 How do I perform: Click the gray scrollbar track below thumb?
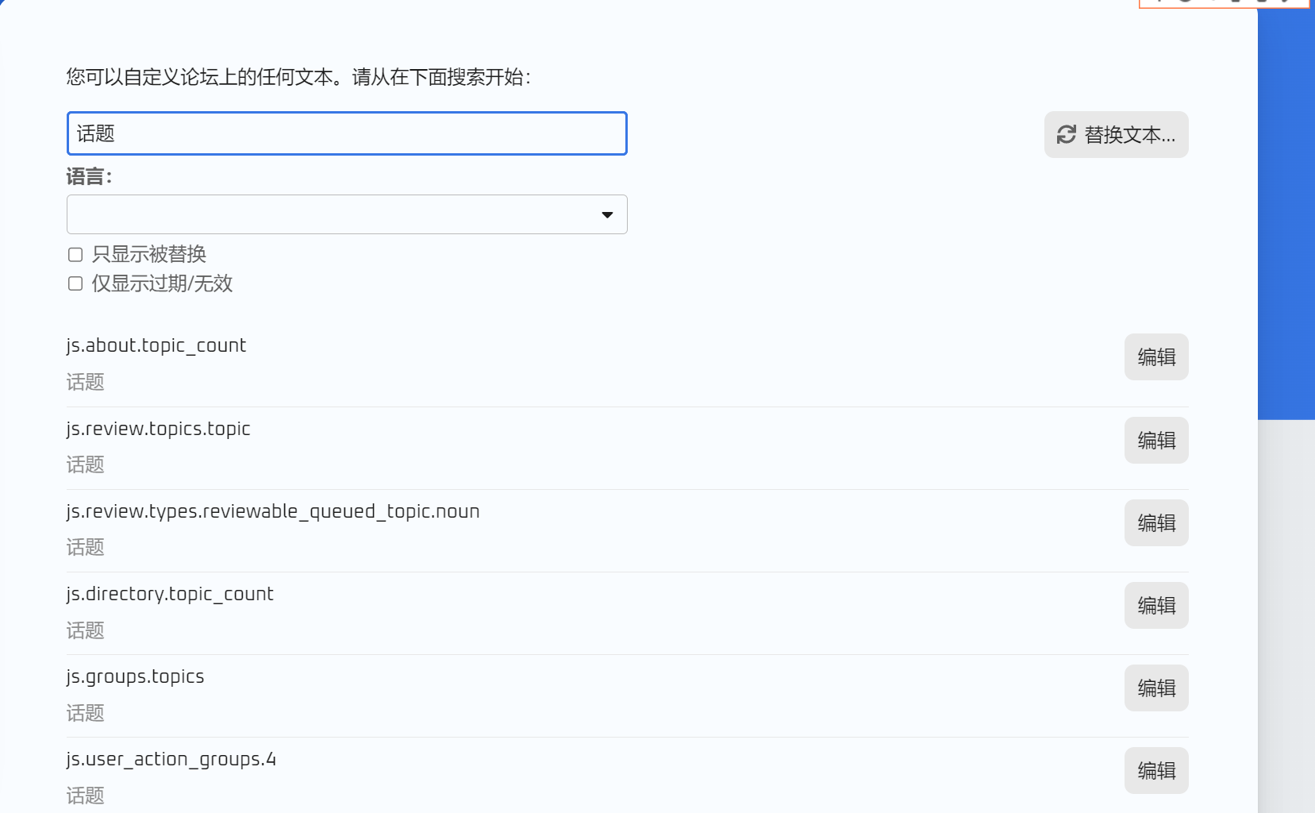point(1286,616)
